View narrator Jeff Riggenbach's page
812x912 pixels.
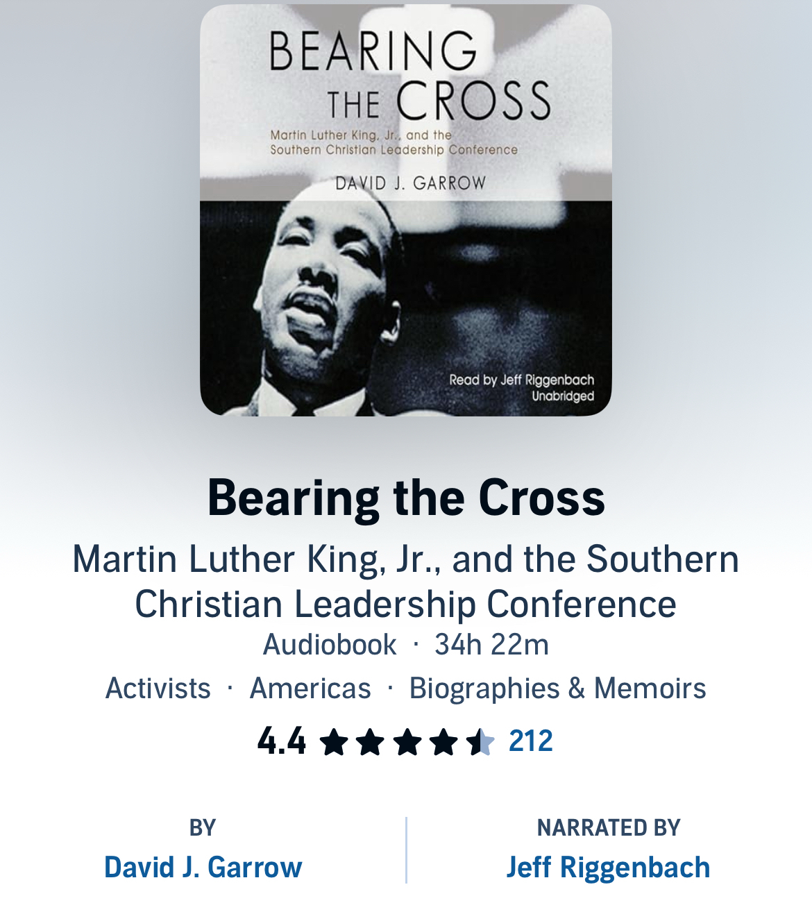pyautogui.click(x=609, y=868)
